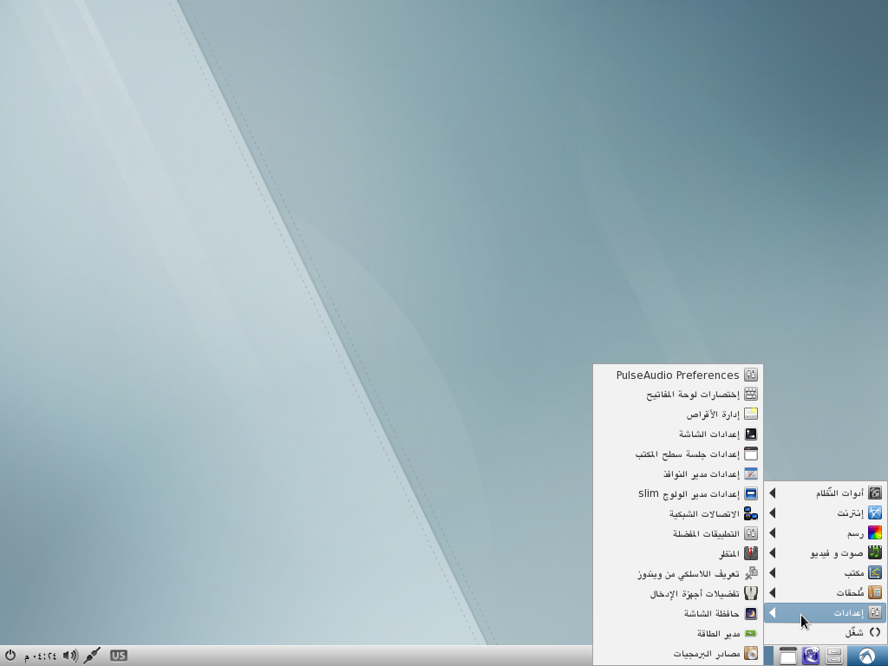Open window manager settings (إعدادات مدير النوافذ) icon

coord(750,473)
